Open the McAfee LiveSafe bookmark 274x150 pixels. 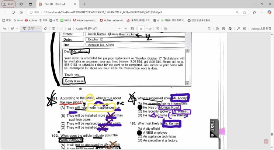[x=112, y=20]
